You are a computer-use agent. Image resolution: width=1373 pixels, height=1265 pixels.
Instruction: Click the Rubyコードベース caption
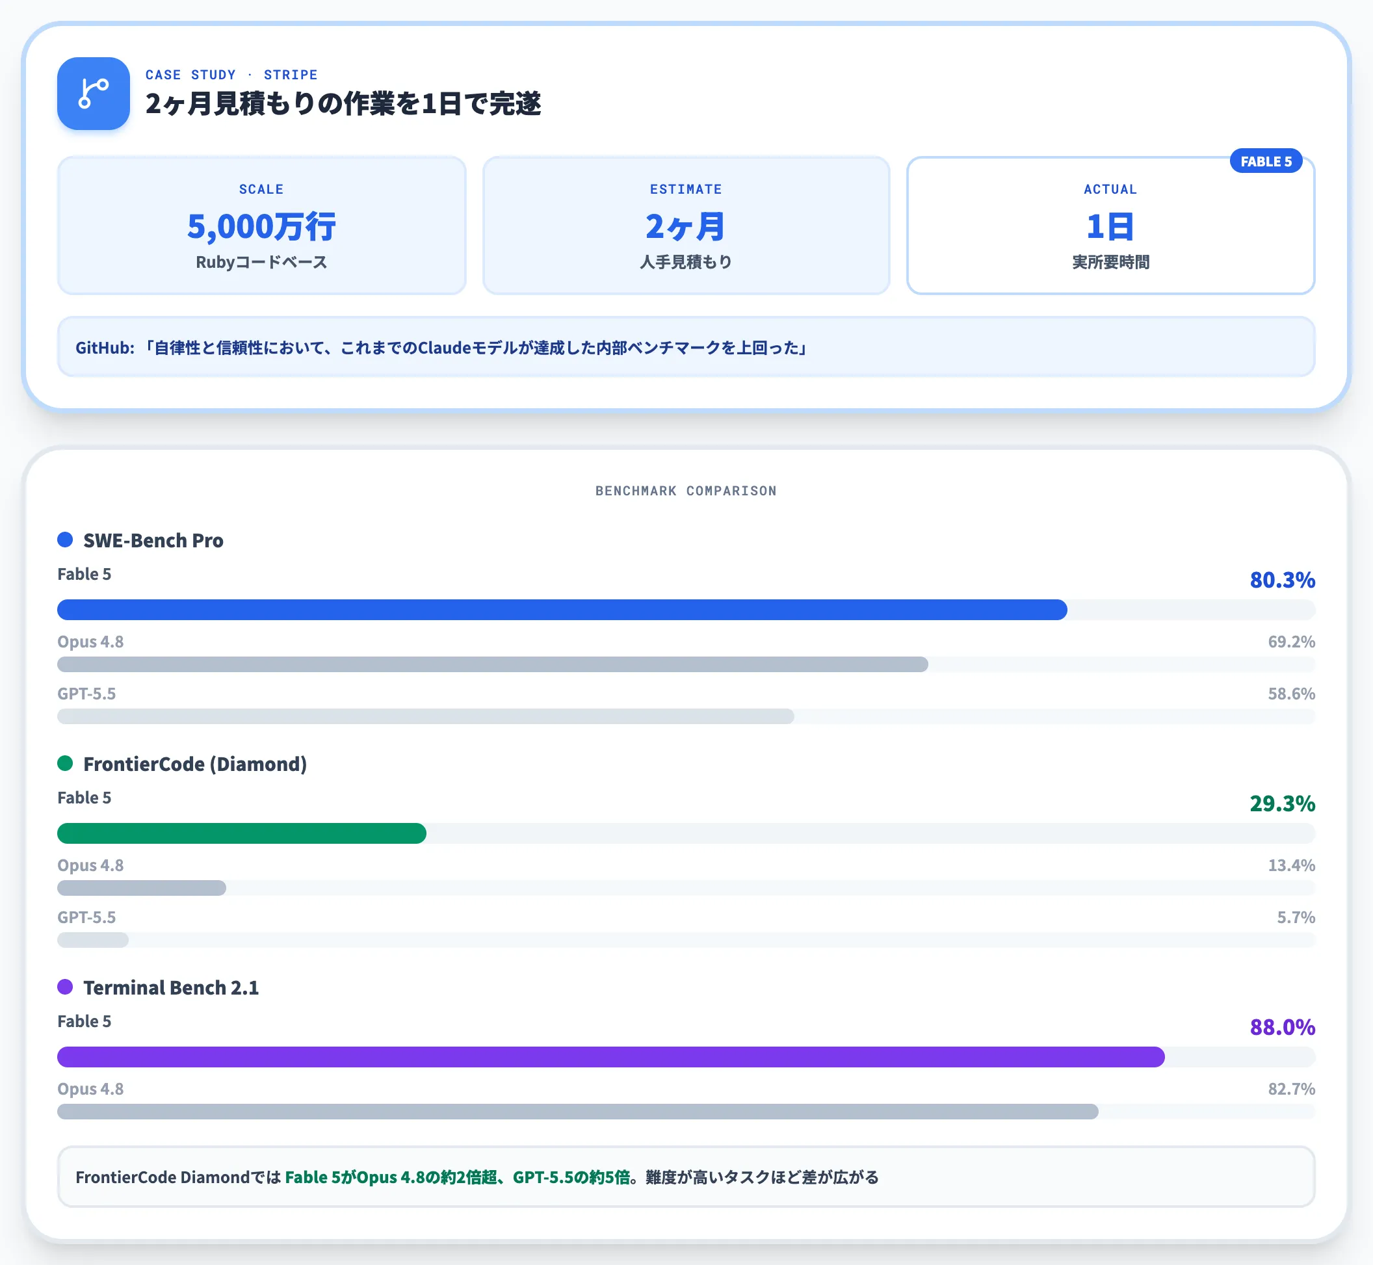261,262
